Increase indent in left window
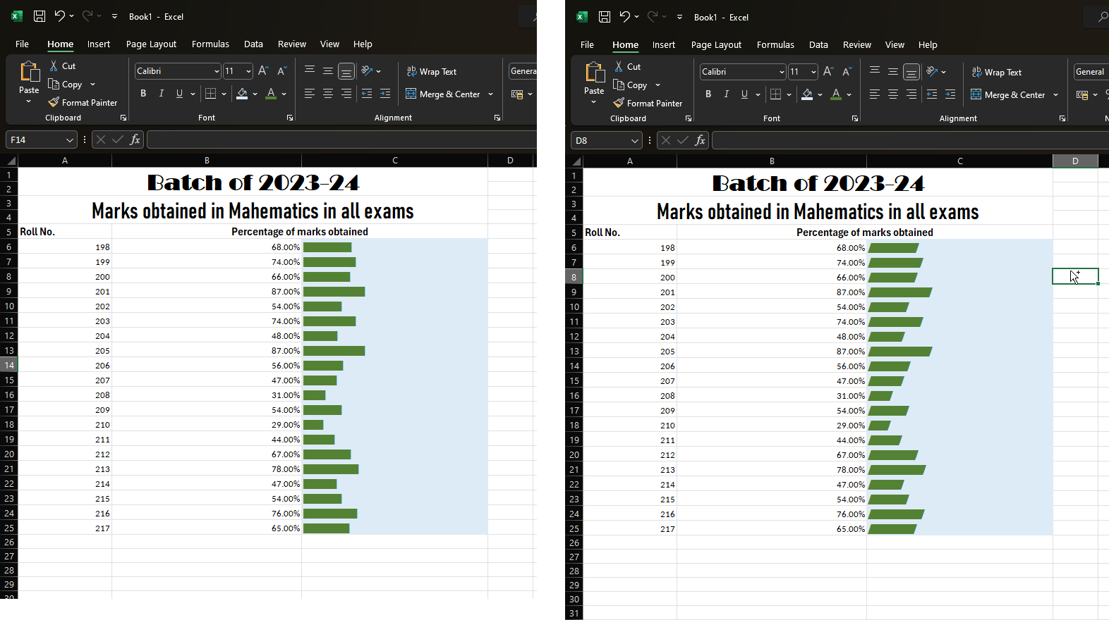The image size is (1109, 620). [x=385, y=93]
